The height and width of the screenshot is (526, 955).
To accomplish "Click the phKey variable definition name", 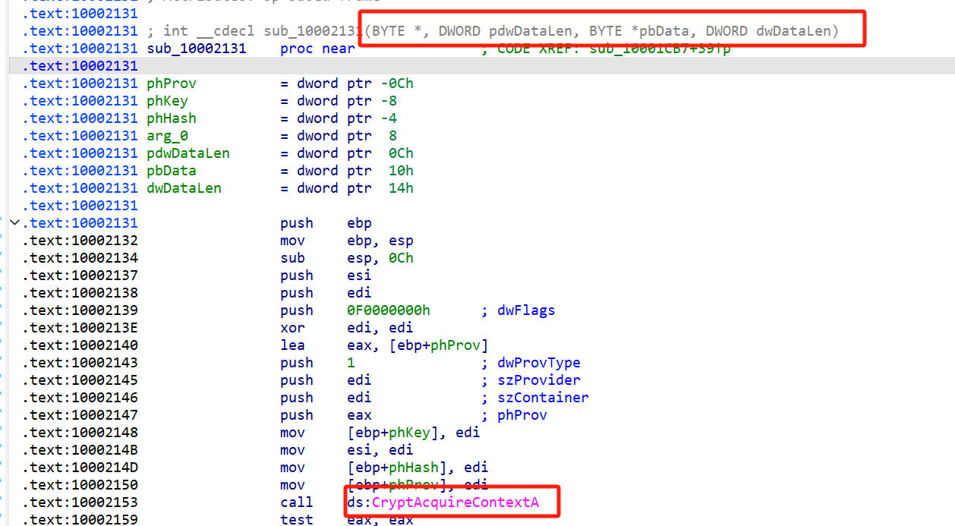I will 168,101.
